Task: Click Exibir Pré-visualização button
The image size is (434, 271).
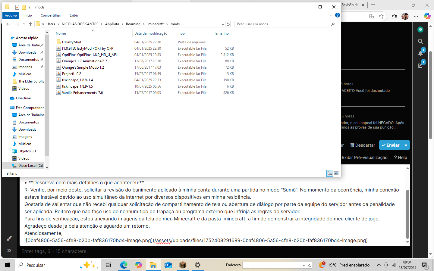Action: [x=365, y=157]
